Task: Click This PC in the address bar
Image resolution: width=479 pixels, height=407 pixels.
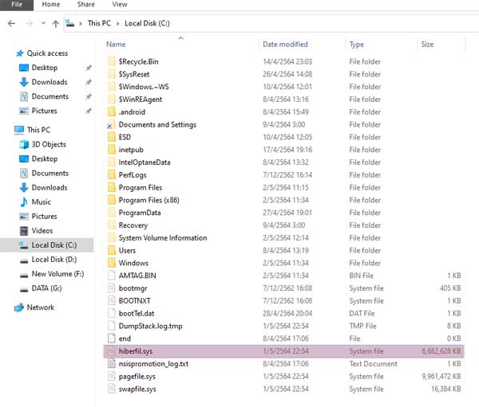Action: 99,24
